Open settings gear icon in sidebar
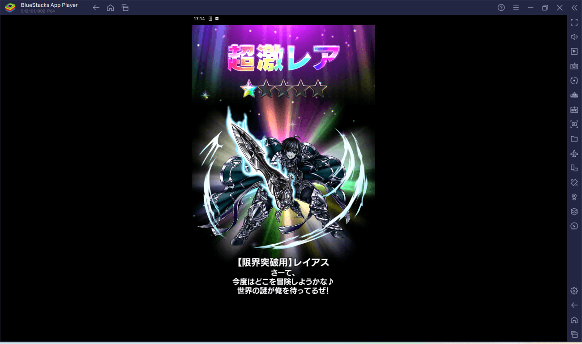 point(574,291)
